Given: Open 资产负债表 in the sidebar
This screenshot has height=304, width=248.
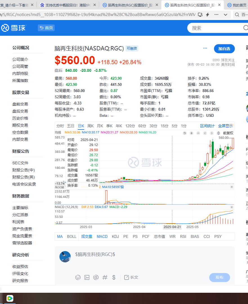Looking at the screenshot, I should coord(22,229).
